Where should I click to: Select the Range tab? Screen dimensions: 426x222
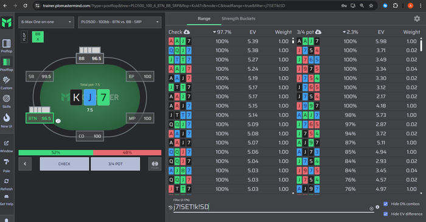click(204, 19)
